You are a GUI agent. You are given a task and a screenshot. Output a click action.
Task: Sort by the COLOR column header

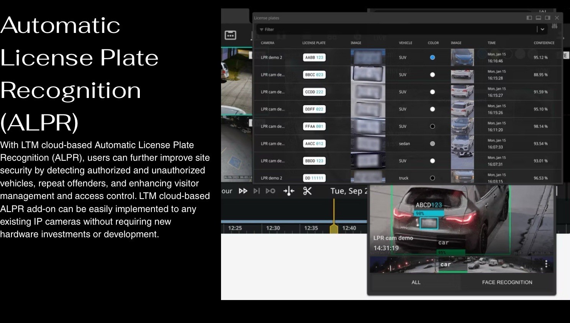click(433, 43)
